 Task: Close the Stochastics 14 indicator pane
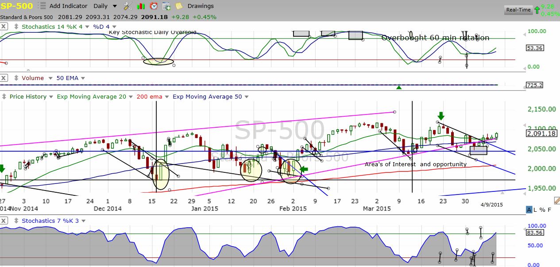pyautogui.click(x=4, y=27)
